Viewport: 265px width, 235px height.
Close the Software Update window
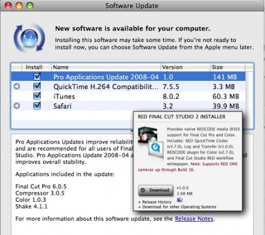tap(8, 6)
